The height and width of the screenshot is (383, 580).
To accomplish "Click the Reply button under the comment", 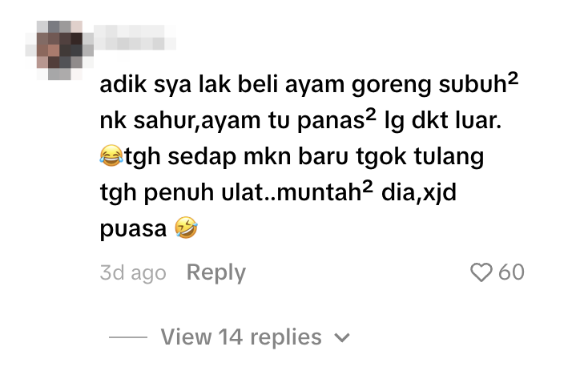I will coord(216,272).
